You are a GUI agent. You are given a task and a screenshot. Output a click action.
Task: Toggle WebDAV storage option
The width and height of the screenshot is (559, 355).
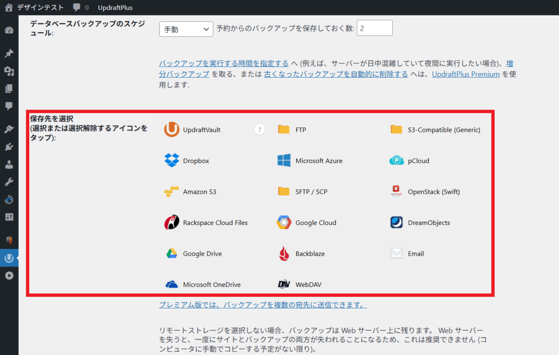(284, 285)
